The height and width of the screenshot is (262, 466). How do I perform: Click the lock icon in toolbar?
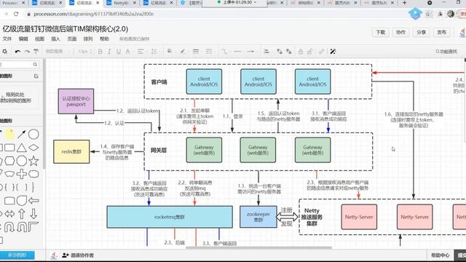301,52
